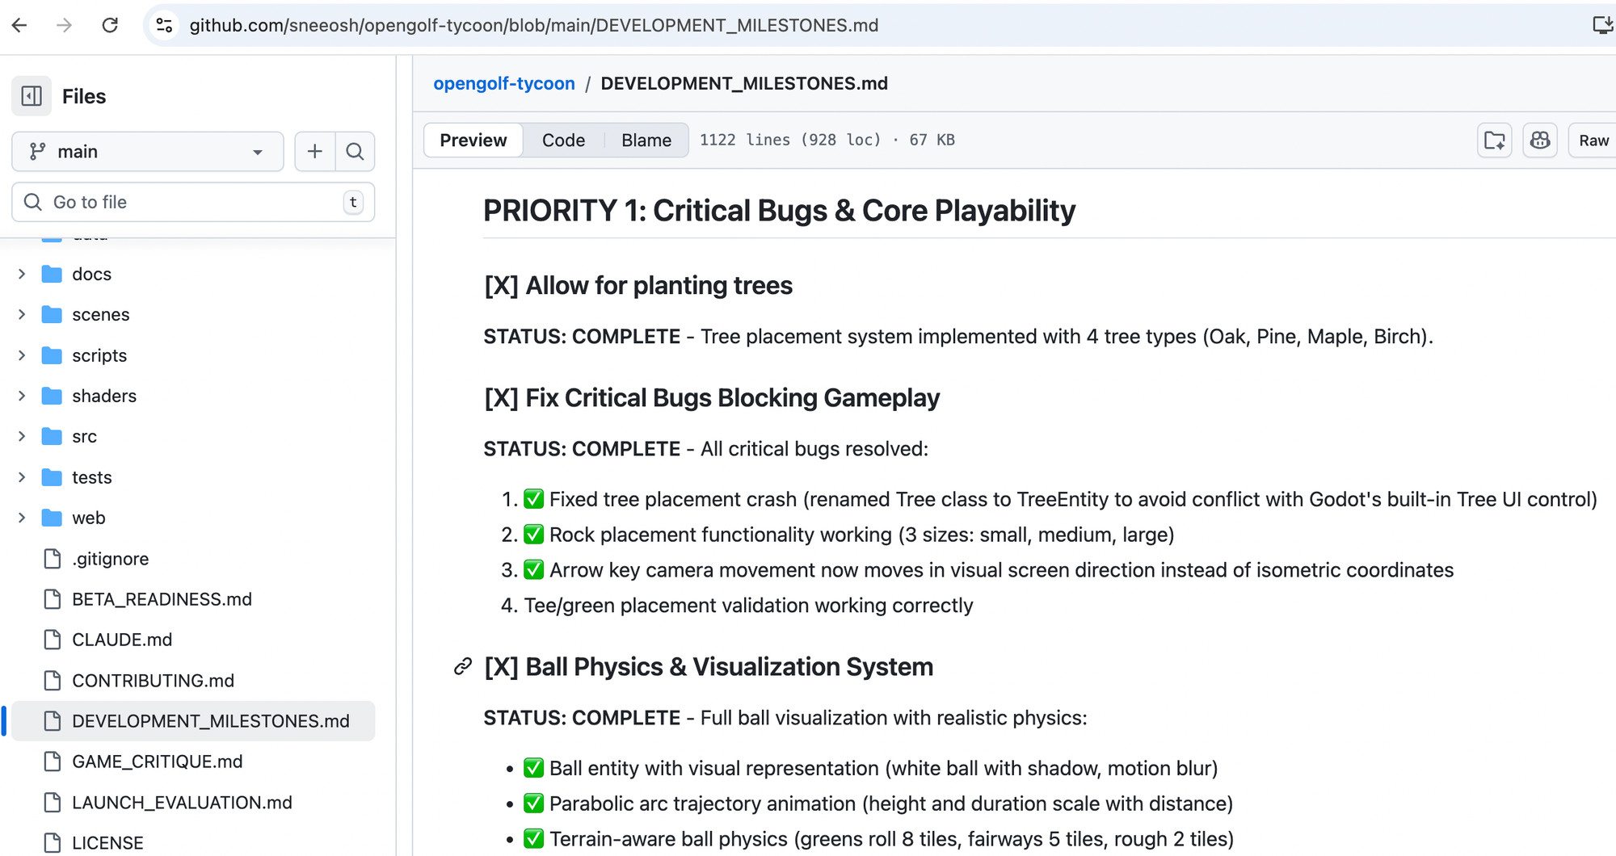Click the Copilot icon next to Raw
The width and height of the screenshot is (1616, 856).
pyautogui.click(x=1540, y=140)
